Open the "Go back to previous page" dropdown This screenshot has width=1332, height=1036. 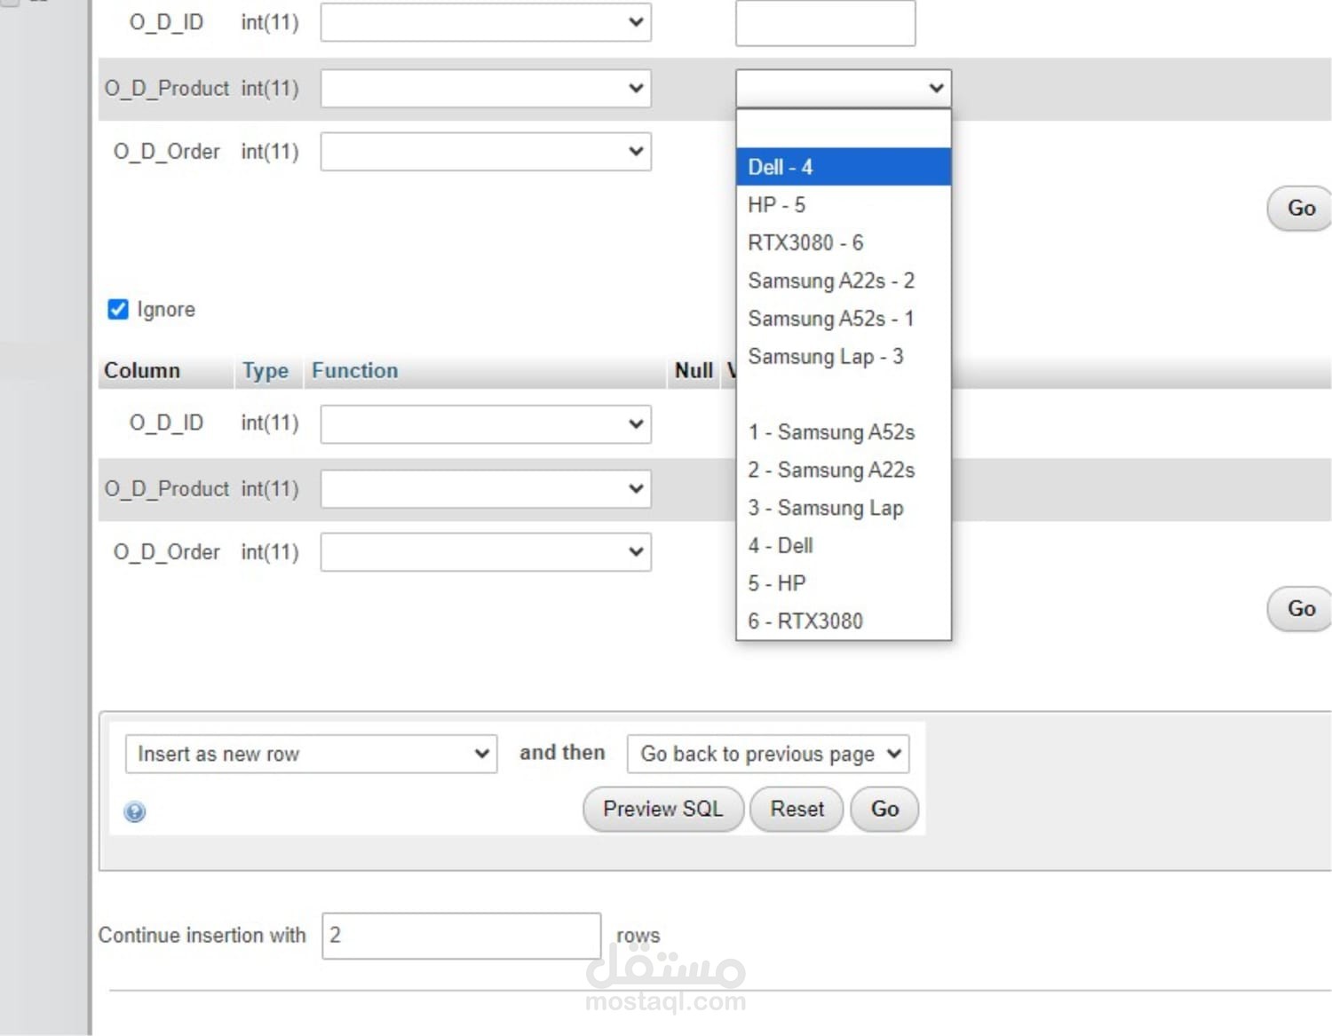pos(767,754)
